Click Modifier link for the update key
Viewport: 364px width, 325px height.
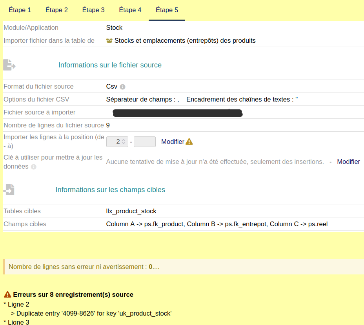coord(348,162)
